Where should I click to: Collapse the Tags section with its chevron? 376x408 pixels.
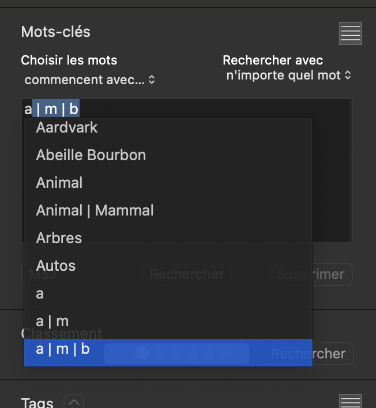point(74,402)
